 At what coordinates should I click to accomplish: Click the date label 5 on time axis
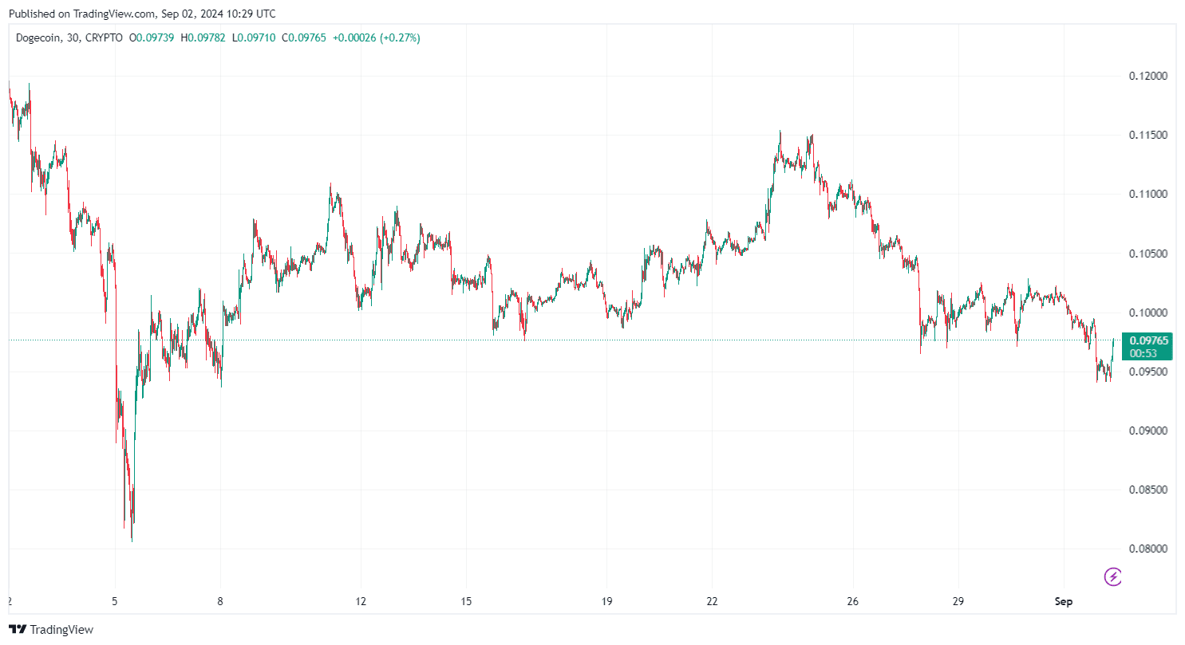116,601
